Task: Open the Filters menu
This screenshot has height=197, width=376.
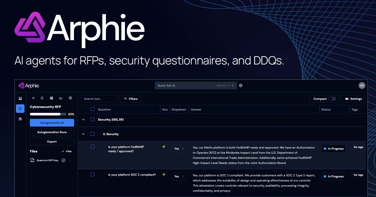Action: pyautogui.click(x=131, y=98)
